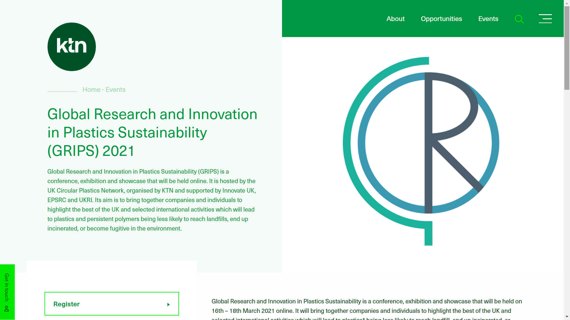Open the search magnifier icon

click(519, 19)
